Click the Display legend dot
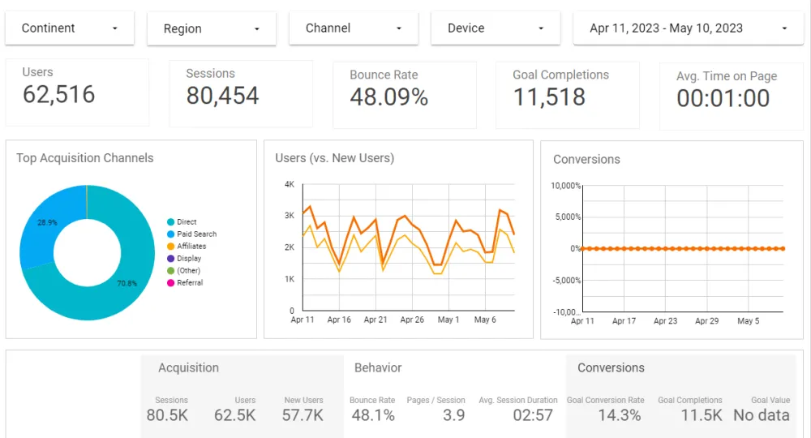The height and width of the screenshot is (438, 811). (170, 259)
